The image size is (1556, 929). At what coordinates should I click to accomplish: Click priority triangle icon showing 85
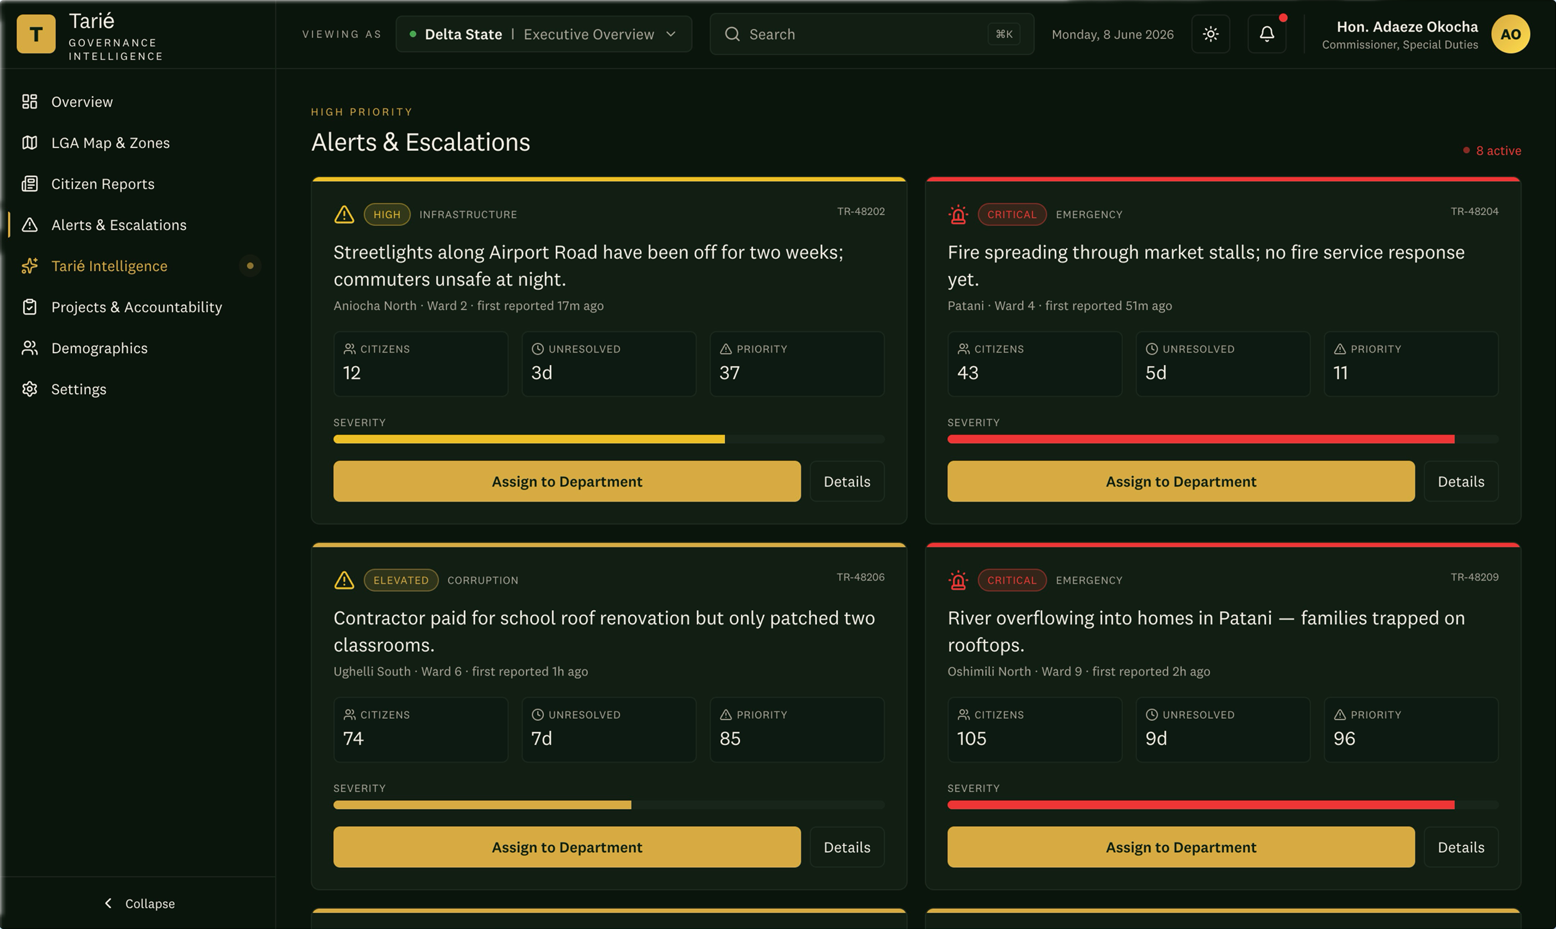(x=726, y=714)
